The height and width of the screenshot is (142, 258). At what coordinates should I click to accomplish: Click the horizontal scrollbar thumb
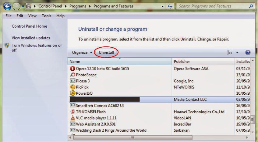(133, 137)
